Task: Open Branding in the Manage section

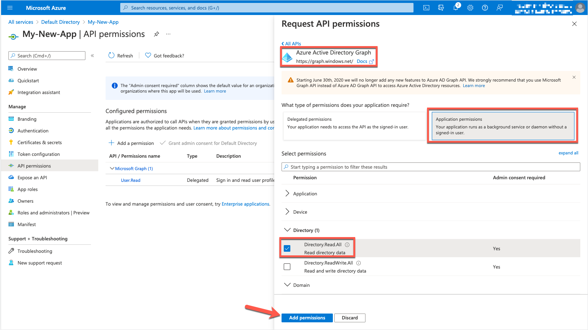Action: (x=27, y=119)
